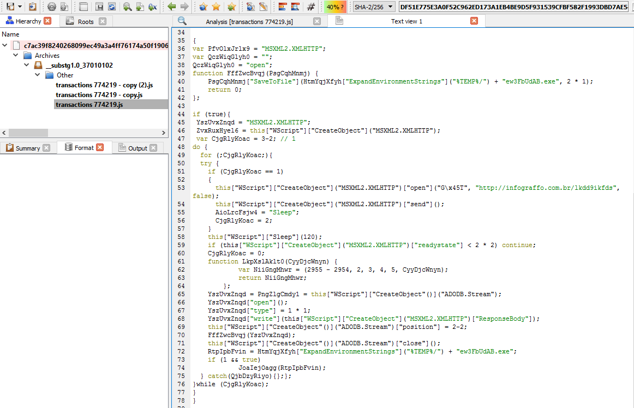Open settings via the gear toolbar icon

[52, 7]
